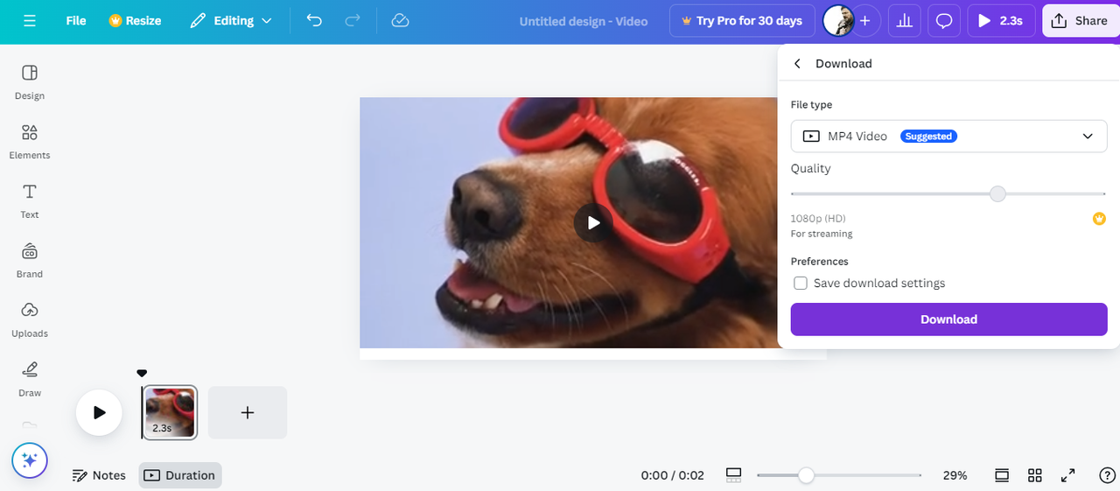The image size is (1120, 491).
Task: Undo the last action
Action: click(314, 20)
